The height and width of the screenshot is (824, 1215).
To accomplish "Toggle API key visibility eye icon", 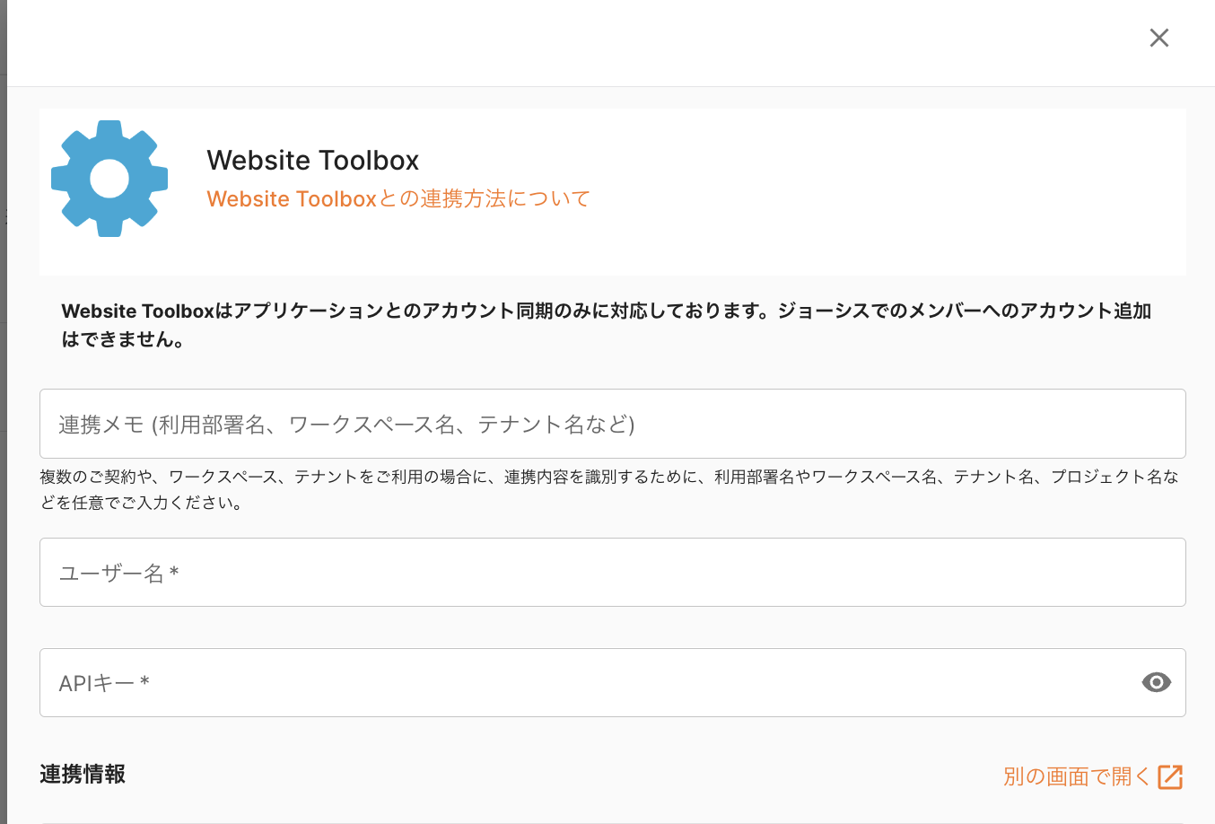I will pos(1156,683).
